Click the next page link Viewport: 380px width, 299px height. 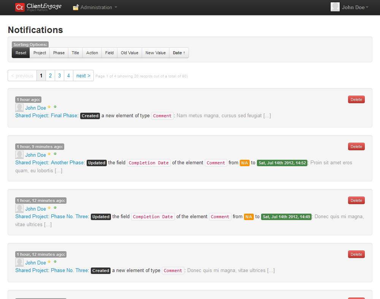click(x=83, y=76)
